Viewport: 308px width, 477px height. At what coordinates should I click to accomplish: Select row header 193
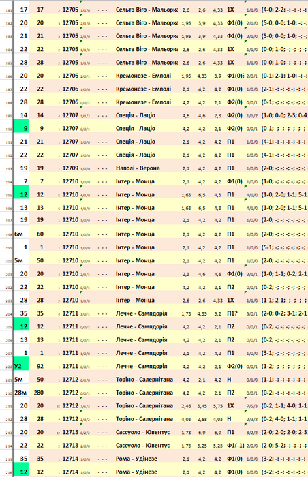[x=9, y=169]
